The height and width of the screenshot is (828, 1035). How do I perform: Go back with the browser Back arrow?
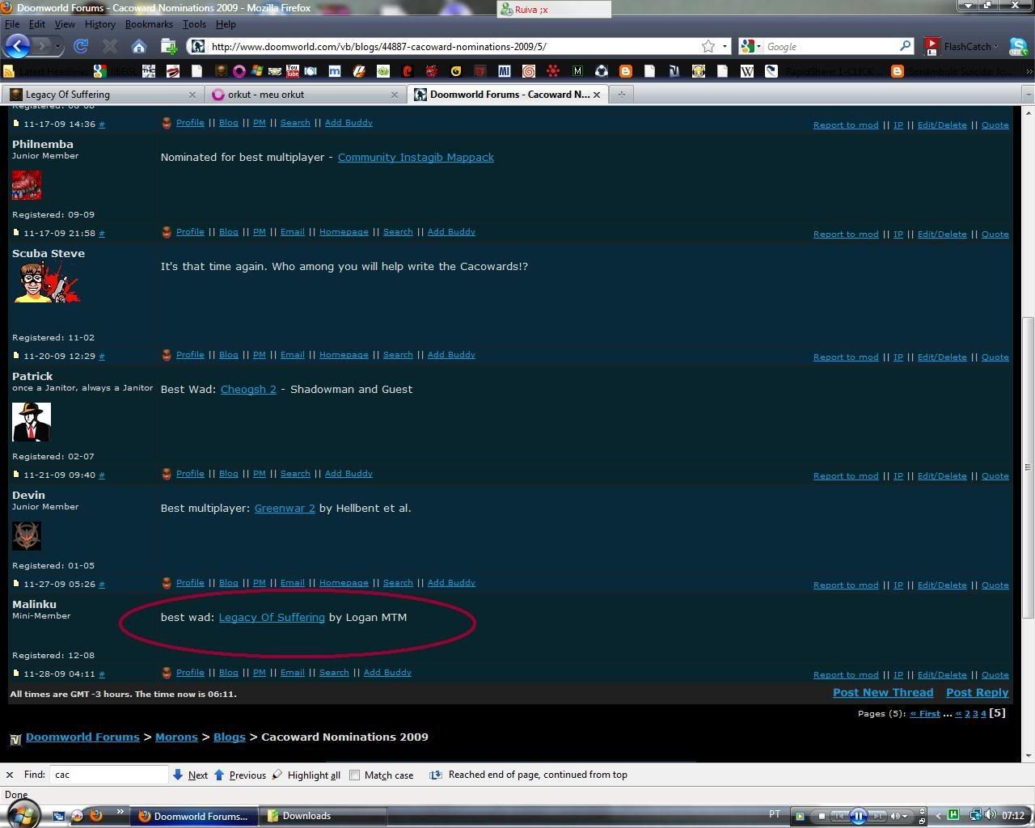pyautogui.click(x=17, y=46)
